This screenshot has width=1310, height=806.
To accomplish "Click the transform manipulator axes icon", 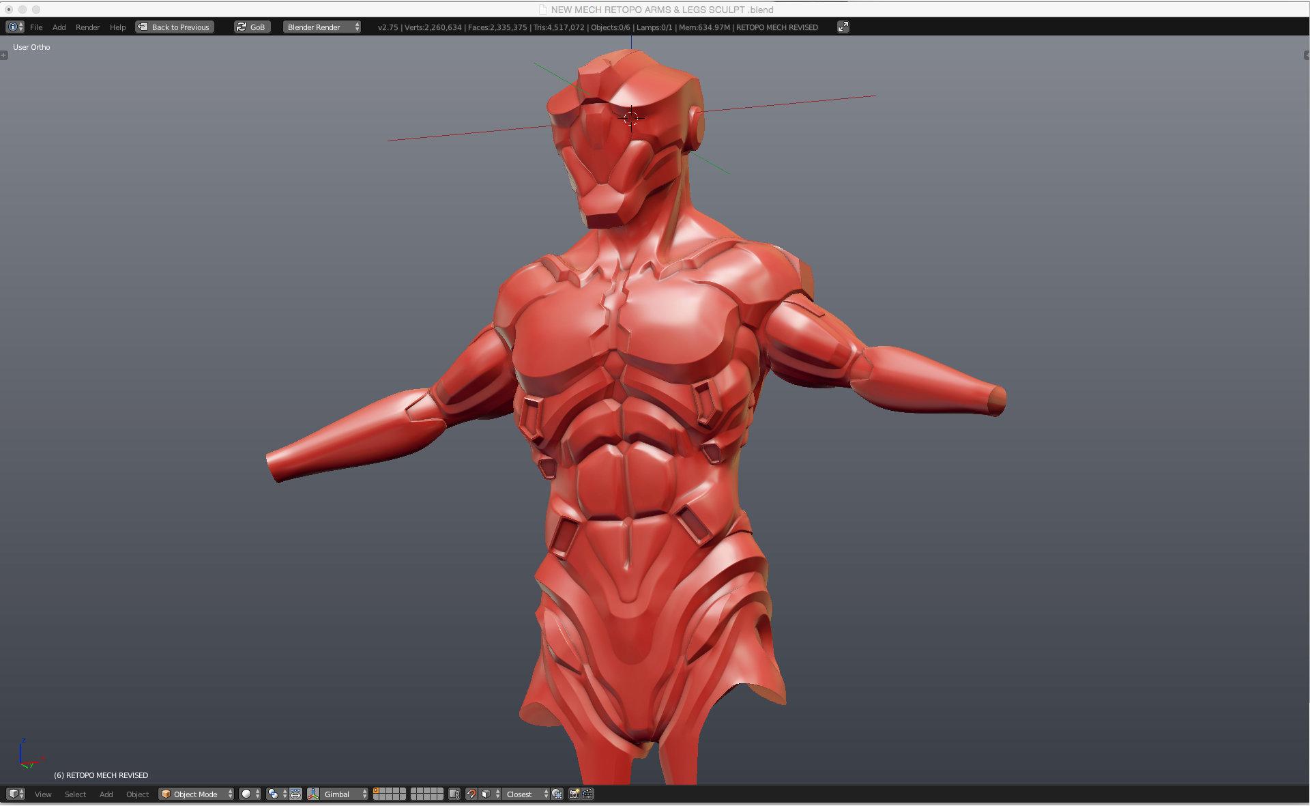I will 312,794.
